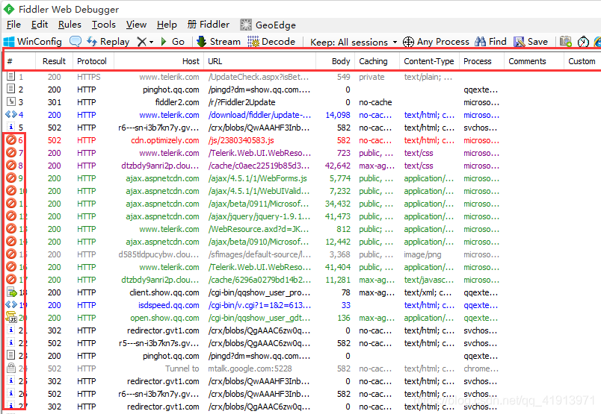Sort by the Body column header
Viewport: 601px width, 414px height.
[336, 61]
